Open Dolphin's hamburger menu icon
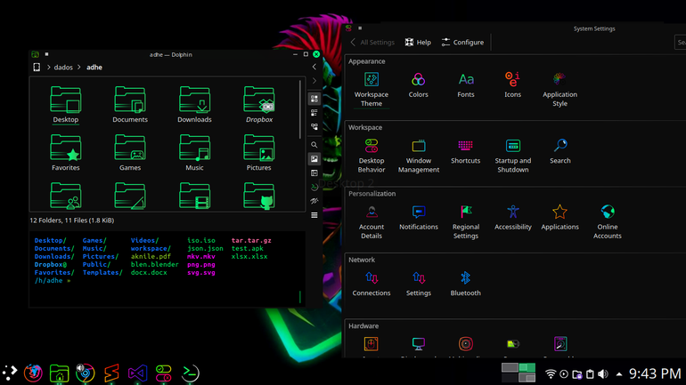686x385 pixels. [x=314, y=215]
